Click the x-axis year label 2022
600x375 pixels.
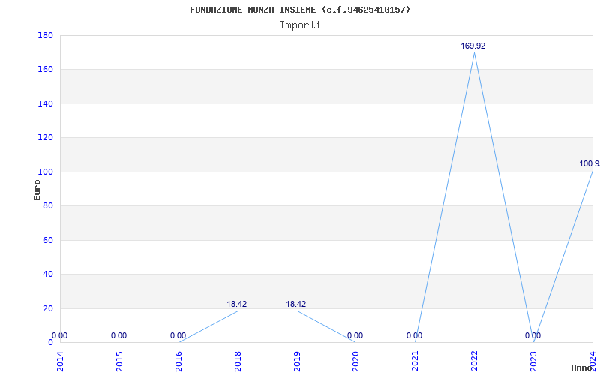[475, 361]
